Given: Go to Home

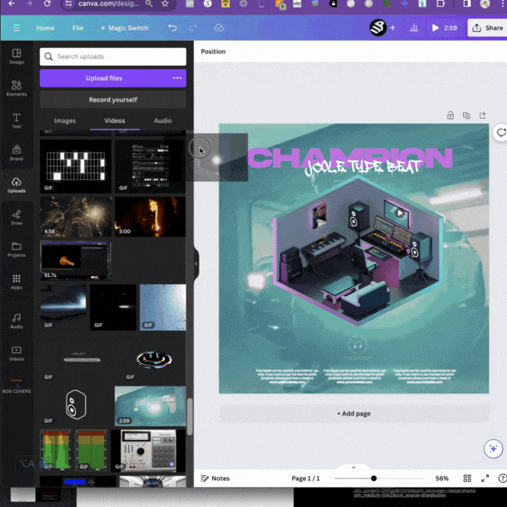Looking at the screenshot, I should click(45, 28).
